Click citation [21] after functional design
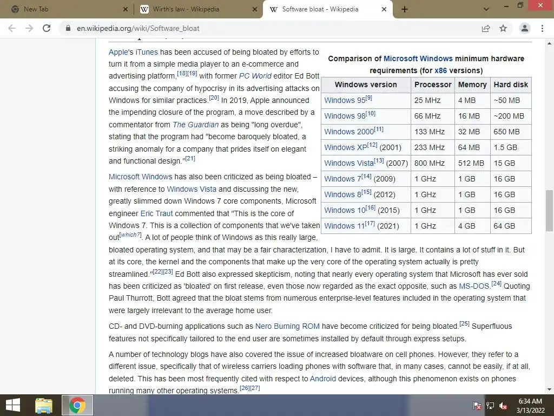Screen dimensions: 554x416 (190, 158)
